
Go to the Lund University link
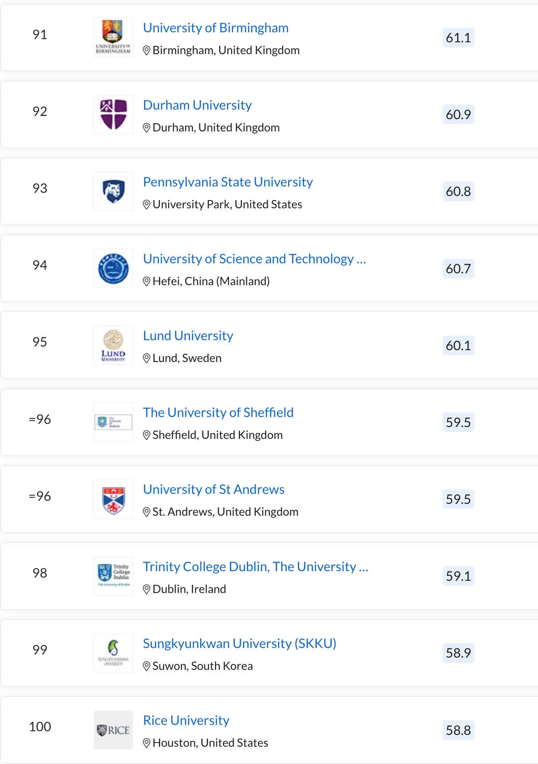[188, 336]
